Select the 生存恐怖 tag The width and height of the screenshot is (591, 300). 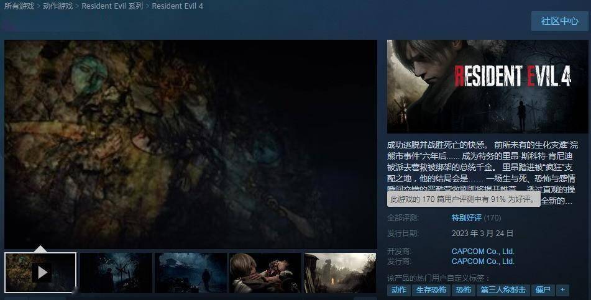431,290
